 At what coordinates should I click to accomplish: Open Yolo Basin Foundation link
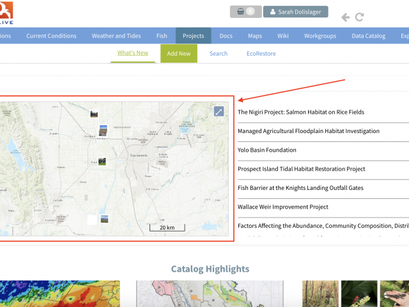(266, 150)
